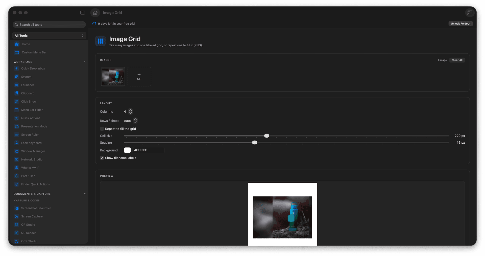The width and height of the screenshot is (485, 256).
Task: Select Screen Capture icon
Action: (x=17, y=216)
